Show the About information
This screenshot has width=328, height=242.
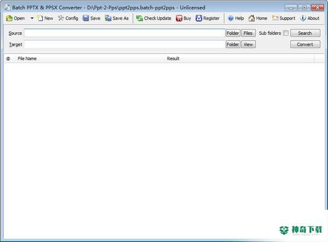point(309,19)
